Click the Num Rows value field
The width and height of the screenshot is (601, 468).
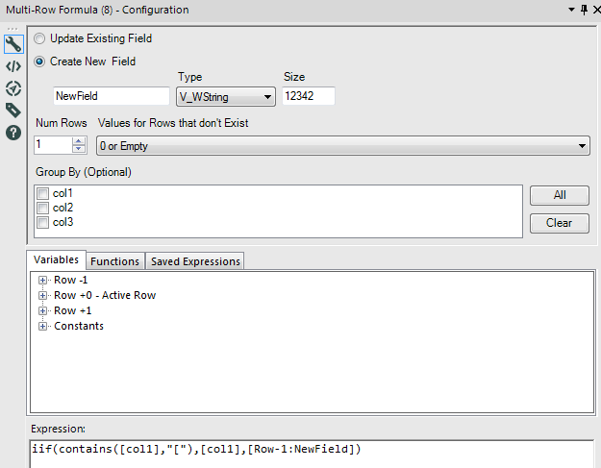click(x=53, y=145)
